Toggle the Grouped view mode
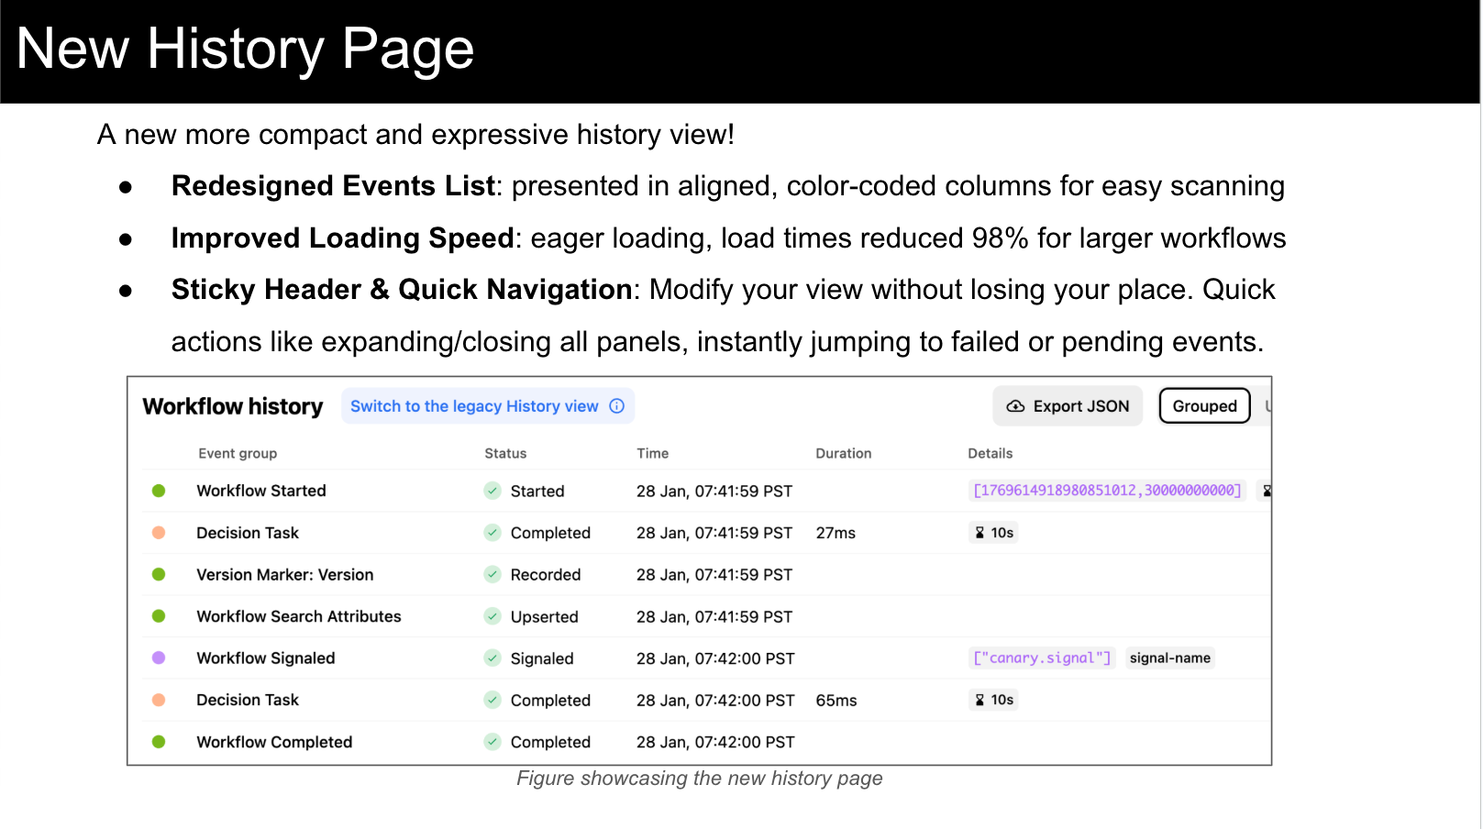 pos(1204,406)
